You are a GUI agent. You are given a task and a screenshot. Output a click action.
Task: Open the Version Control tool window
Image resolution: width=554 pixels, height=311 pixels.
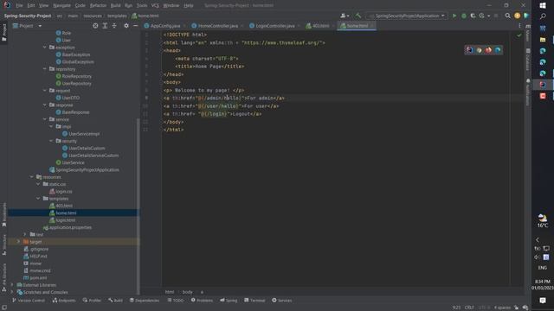coord(29,301)
